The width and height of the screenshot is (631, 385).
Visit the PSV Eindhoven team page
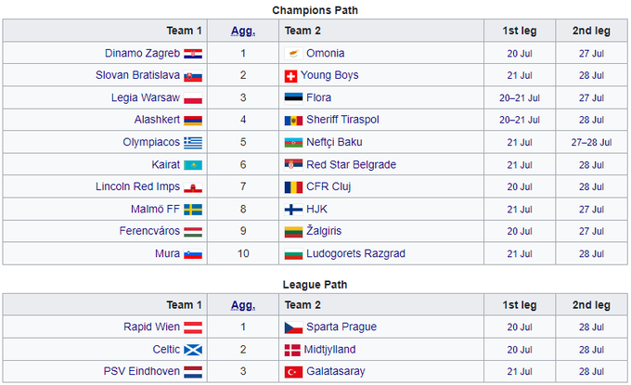tap(140, 372)
